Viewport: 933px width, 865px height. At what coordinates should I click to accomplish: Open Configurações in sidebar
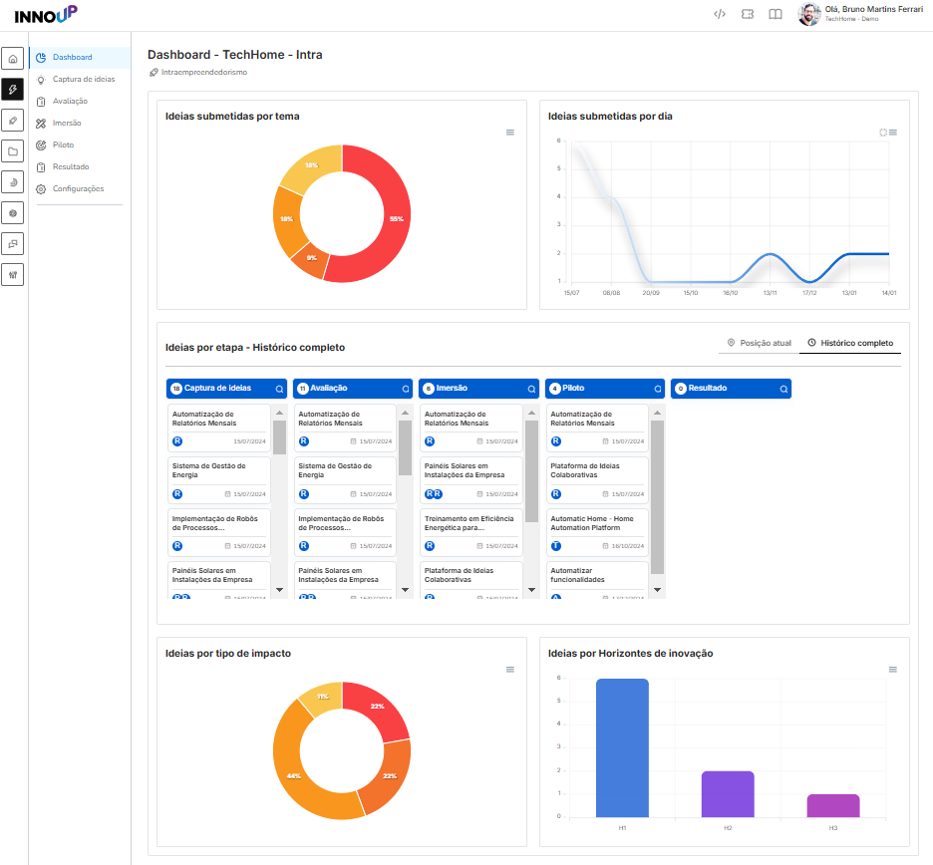(x=80, y=188)
